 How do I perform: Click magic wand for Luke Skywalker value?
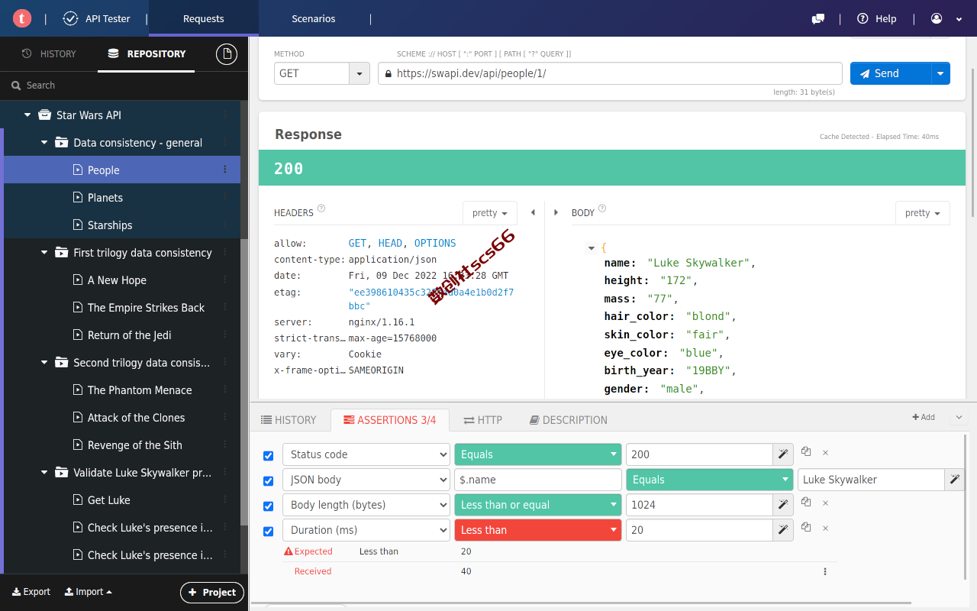955,480
